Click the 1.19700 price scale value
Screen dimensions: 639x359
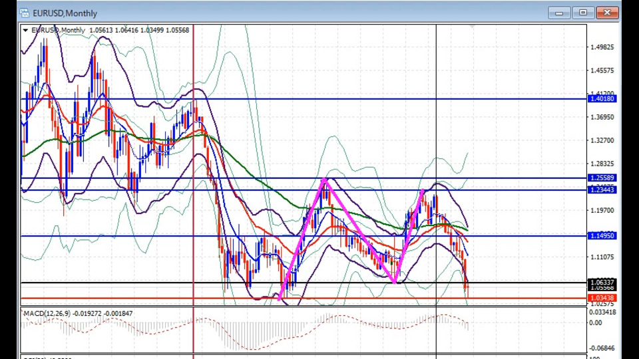click(602, 211)
